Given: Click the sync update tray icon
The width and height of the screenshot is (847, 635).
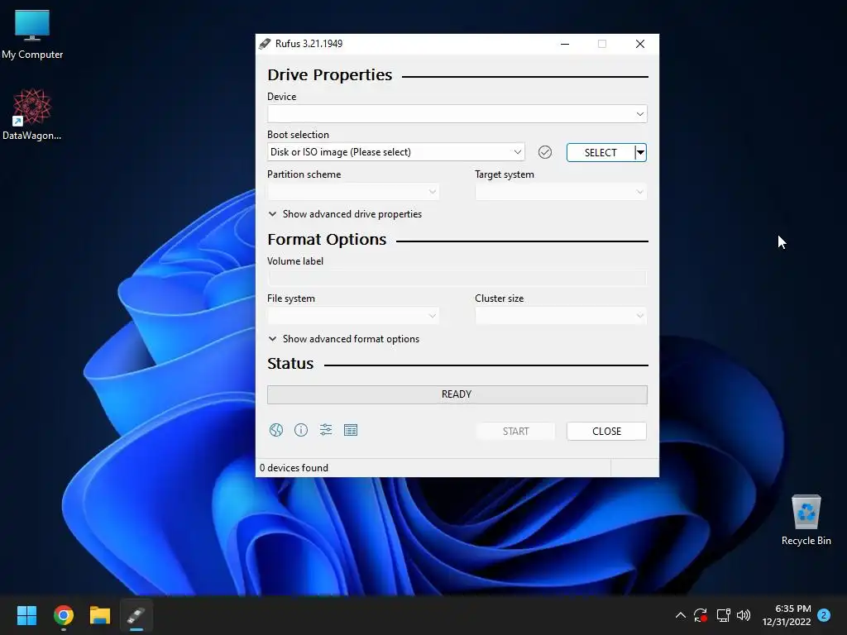Looking at the screenshot, I should click(x=701, y=615).
